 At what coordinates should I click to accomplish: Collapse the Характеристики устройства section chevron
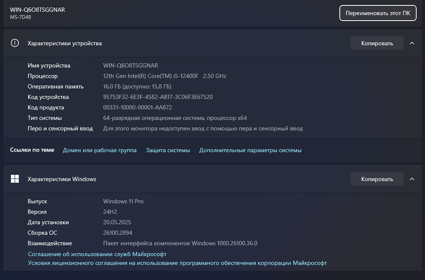412,43
